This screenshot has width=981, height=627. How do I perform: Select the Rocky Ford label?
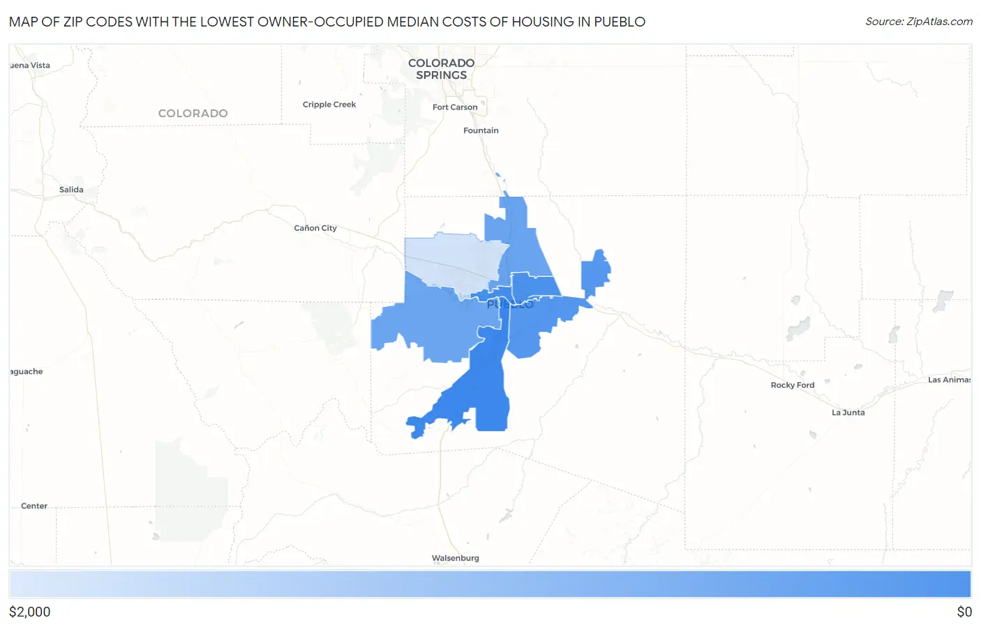(x=793, y=385)
